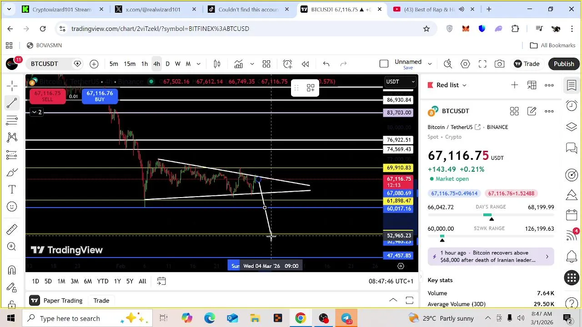Image resolution: width=582 pixels, height=327 pixels.
Task: Undo the last chart action
Action: [326, 64]
